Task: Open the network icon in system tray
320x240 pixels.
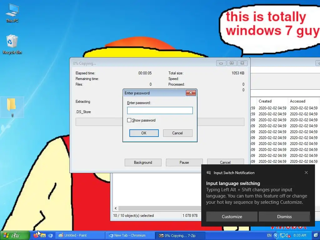Action: tap(282, 236)
